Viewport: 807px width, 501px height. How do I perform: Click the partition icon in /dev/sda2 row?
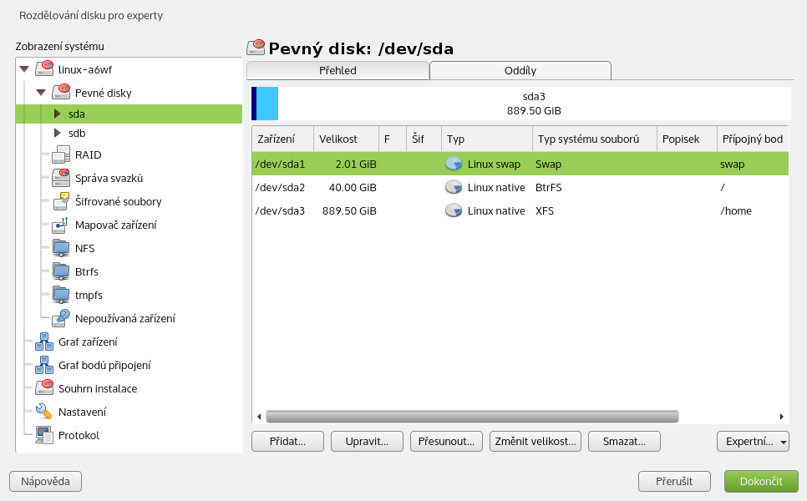(x=454, y=187)
